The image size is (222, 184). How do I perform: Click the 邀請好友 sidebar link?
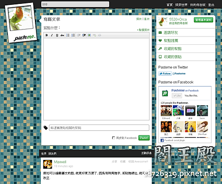tap(171, 32)
